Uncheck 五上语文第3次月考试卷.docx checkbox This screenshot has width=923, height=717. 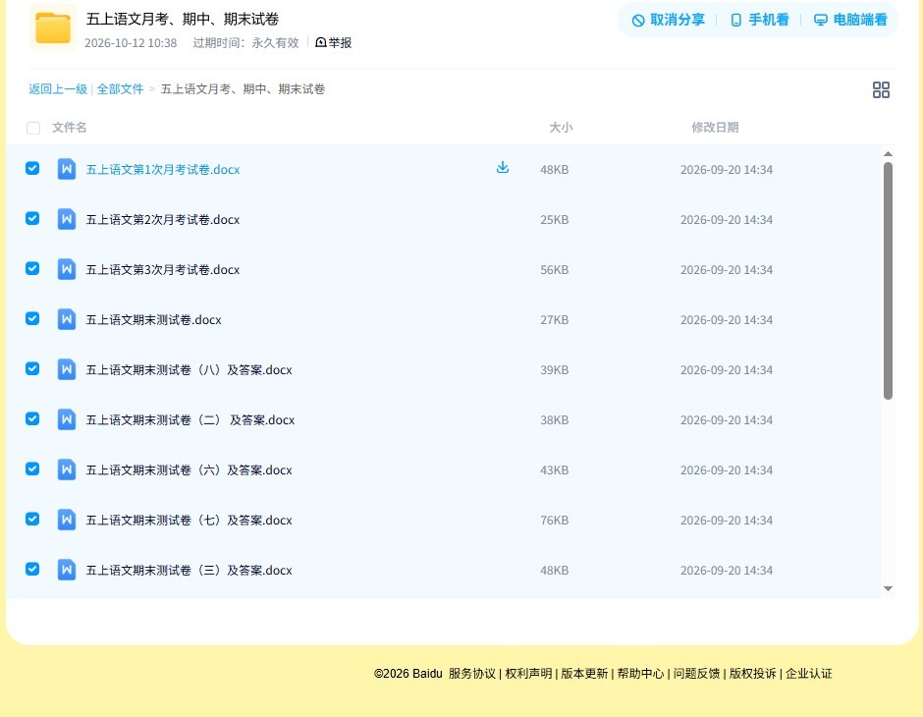[32, 268]
